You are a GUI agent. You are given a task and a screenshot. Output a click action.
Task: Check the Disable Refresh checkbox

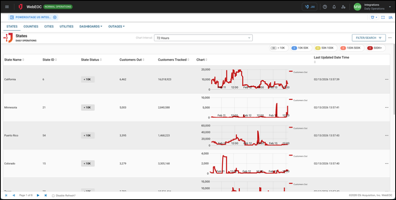click(53, 196)
